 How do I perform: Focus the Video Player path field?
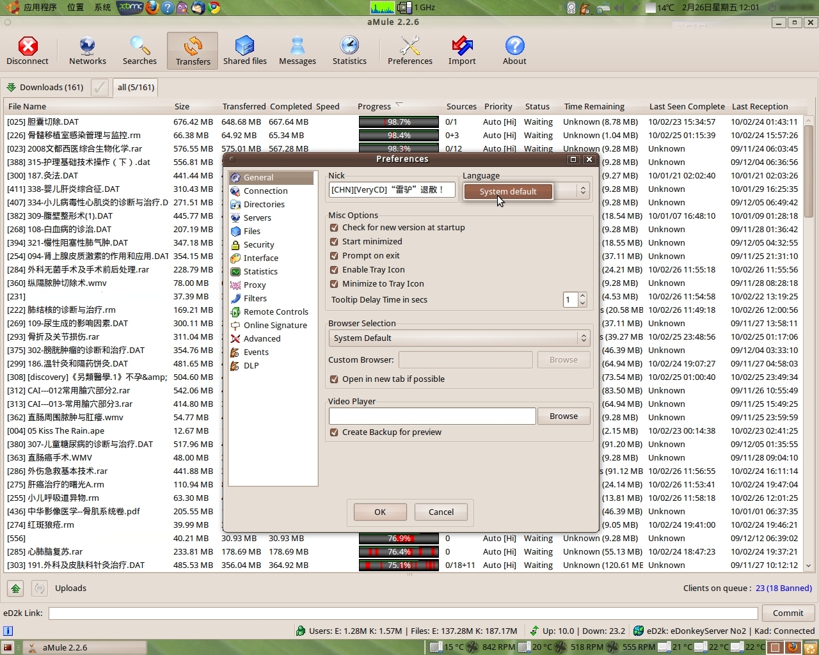point(433,416)
